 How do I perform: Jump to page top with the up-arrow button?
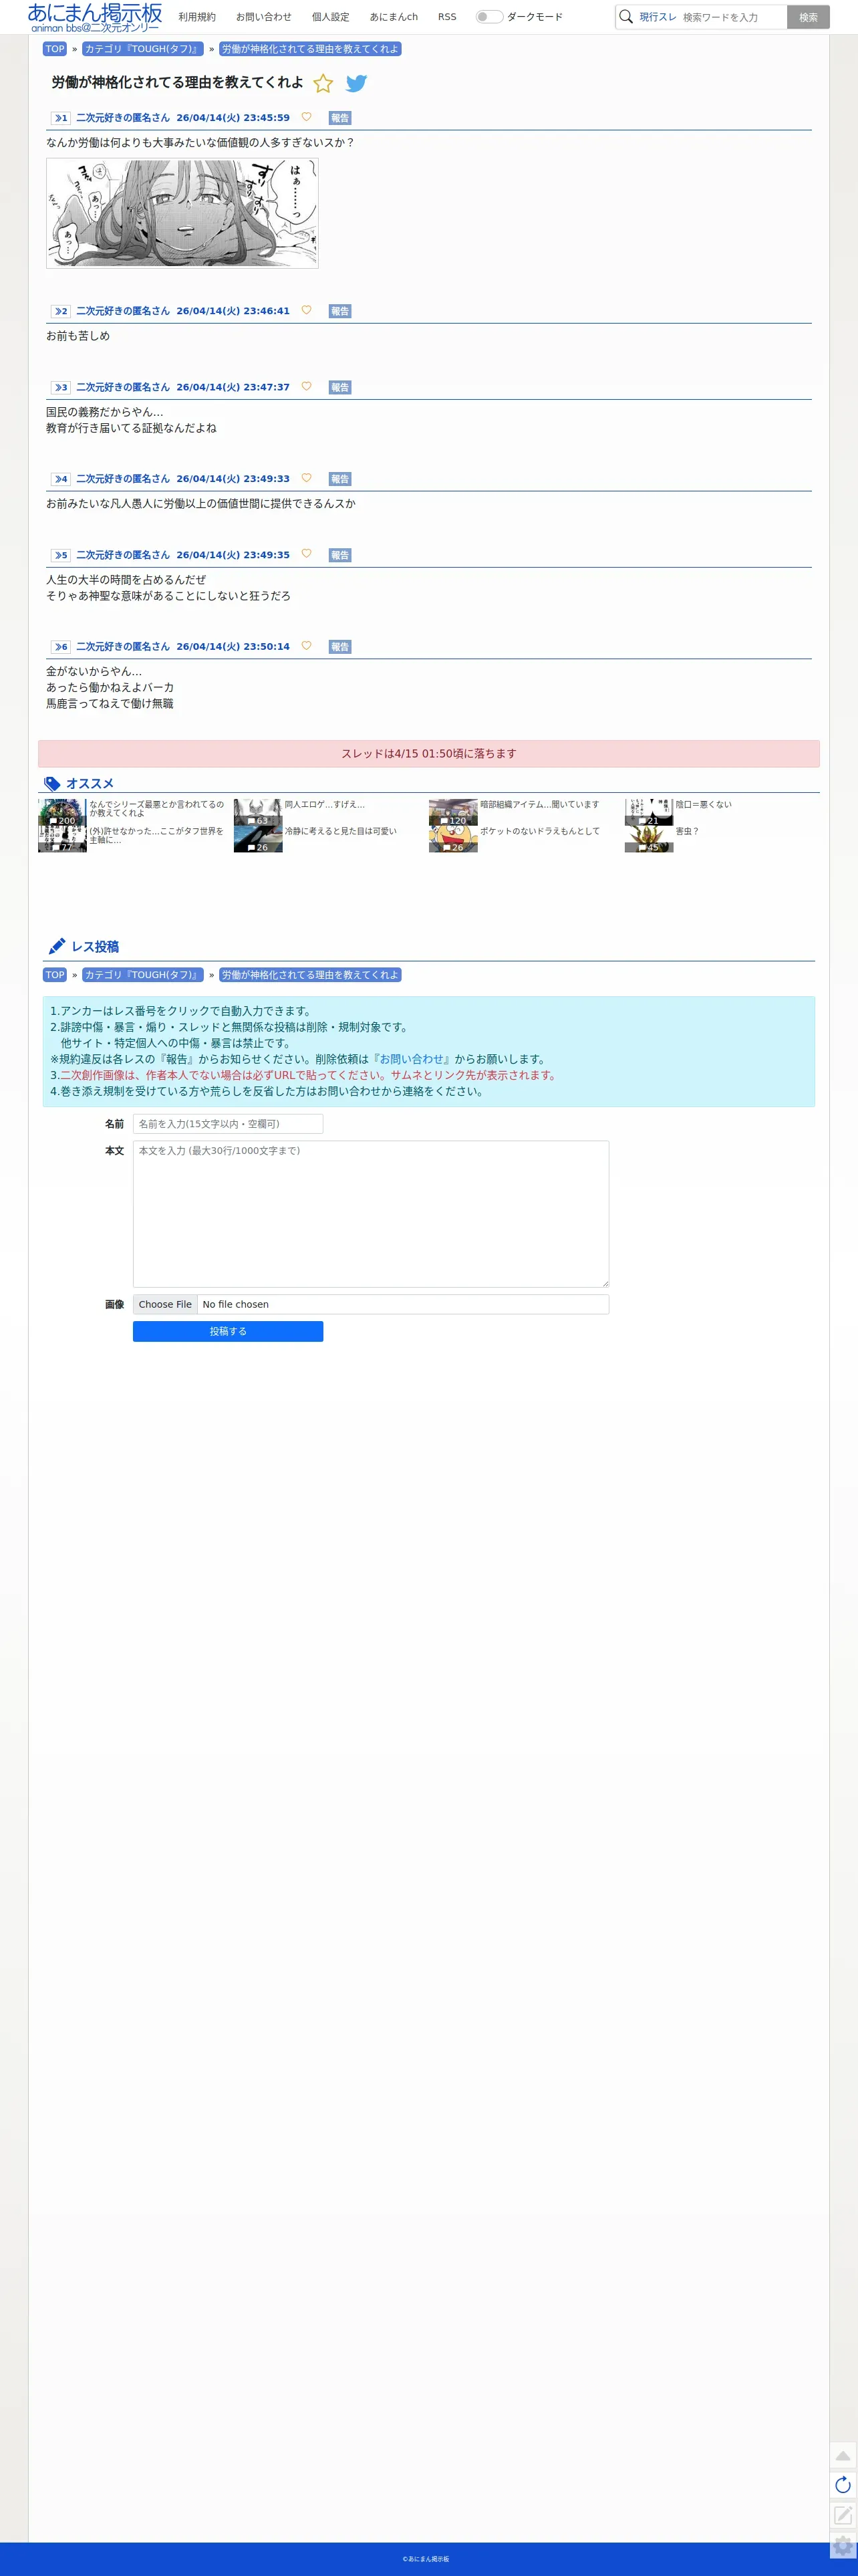click(x=843, y=2455)
